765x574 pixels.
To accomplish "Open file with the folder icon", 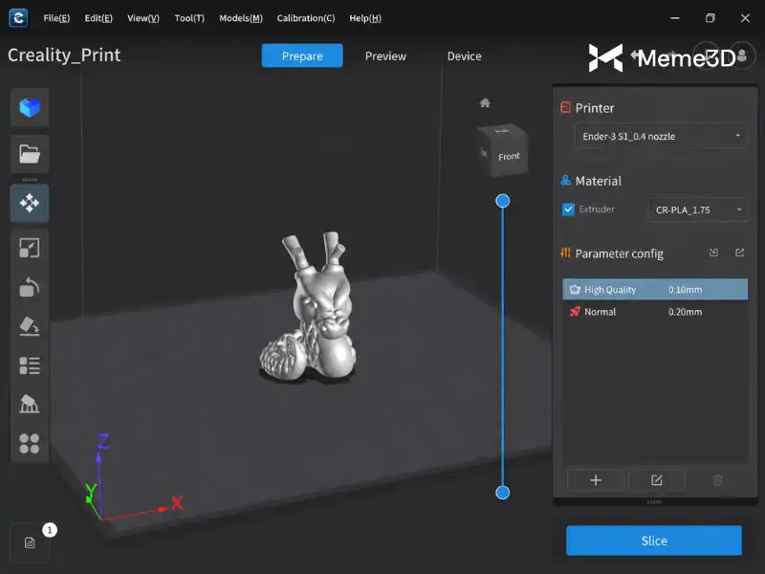I will [x=30, y=154].
